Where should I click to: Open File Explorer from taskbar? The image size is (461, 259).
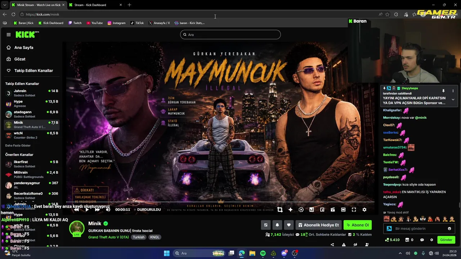(252, 253)
